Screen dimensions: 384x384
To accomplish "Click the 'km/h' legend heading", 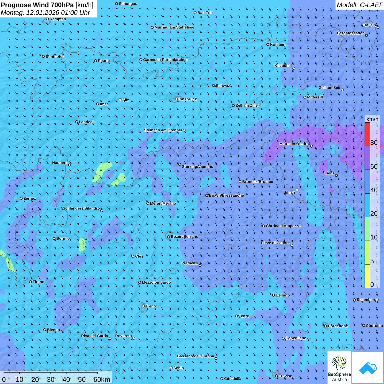I will coord(372,119).
